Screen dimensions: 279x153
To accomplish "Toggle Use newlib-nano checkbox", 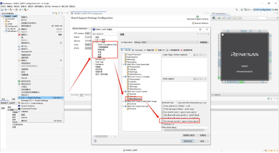I will [x=162, y=112].
